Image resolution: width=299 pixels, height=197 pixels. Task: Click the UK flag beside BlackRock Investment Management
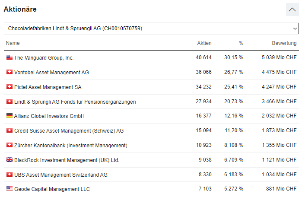point(10,160)
